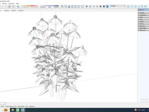
Task: Switch to Front view
Action: click(x=69, y=7)
